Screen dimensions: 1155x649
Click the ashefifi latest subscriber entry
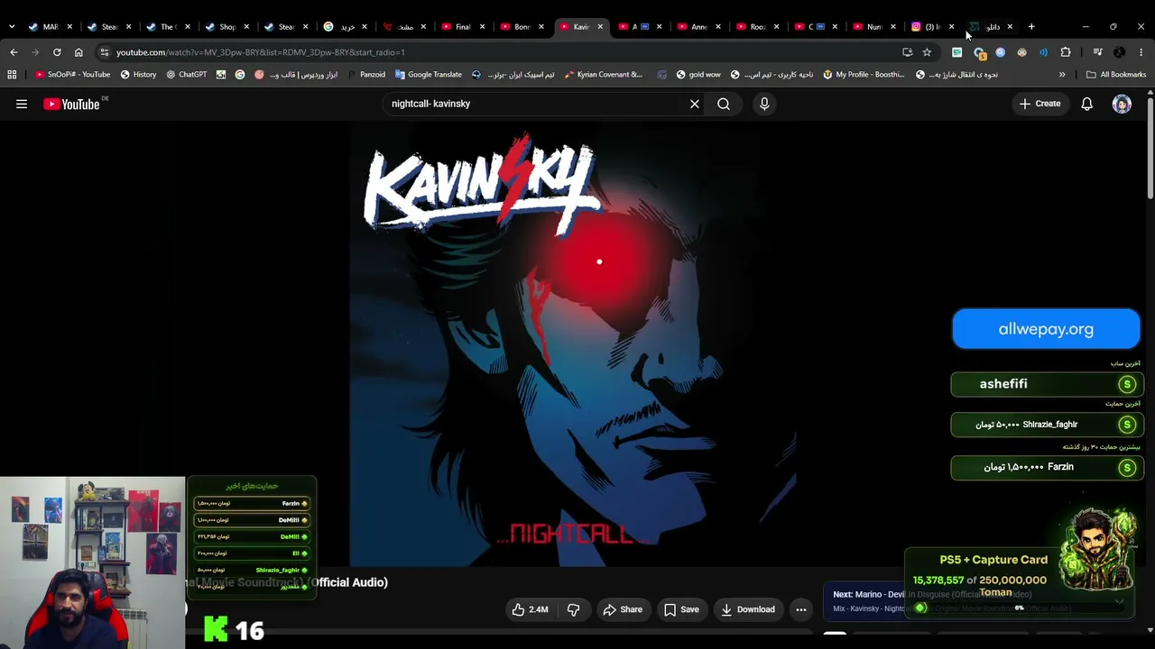click(1047, 384)
